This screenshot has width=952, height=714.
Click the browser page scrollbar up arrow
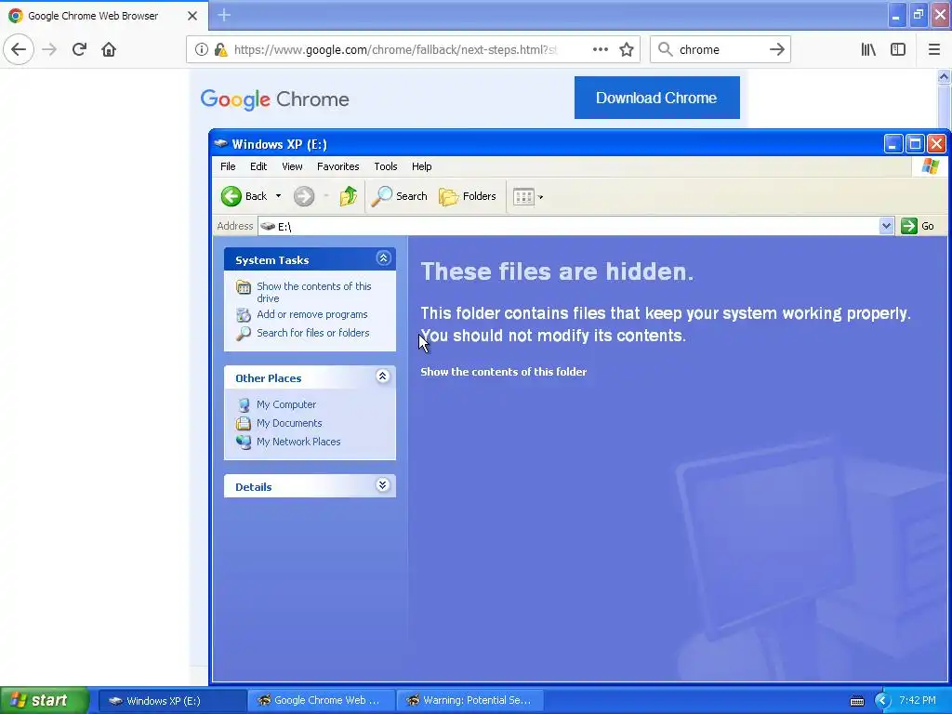(x=944, y=76)
